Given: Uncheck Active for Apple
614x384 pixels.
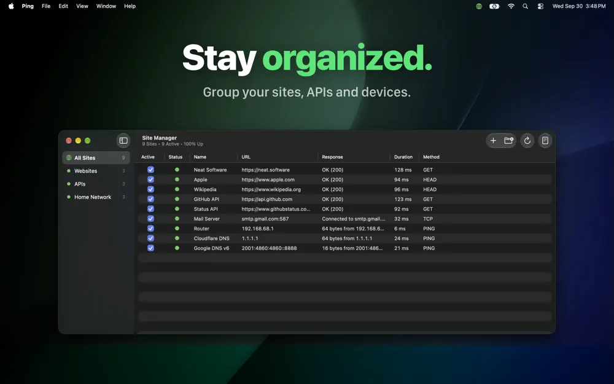Looking at the screenshot, I should (x=151, y=179).
